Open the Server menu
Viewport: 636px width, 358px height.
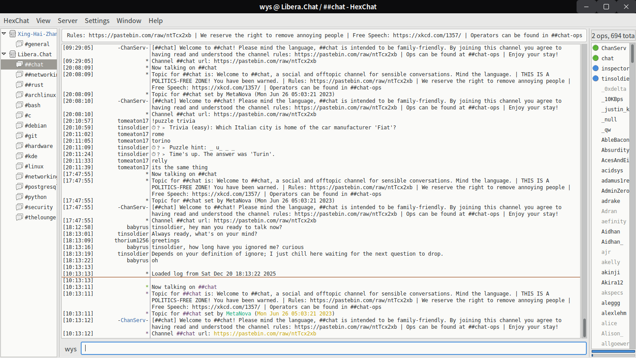(67, 21)
